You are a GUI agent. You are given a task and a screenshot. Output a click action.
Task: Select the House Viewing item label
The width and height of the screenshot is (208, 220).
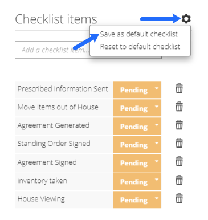[x=41, y=199]
